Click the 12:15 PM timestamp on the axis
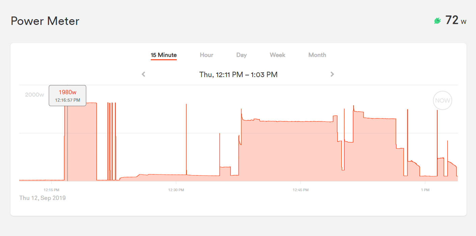 coord(51,190)
